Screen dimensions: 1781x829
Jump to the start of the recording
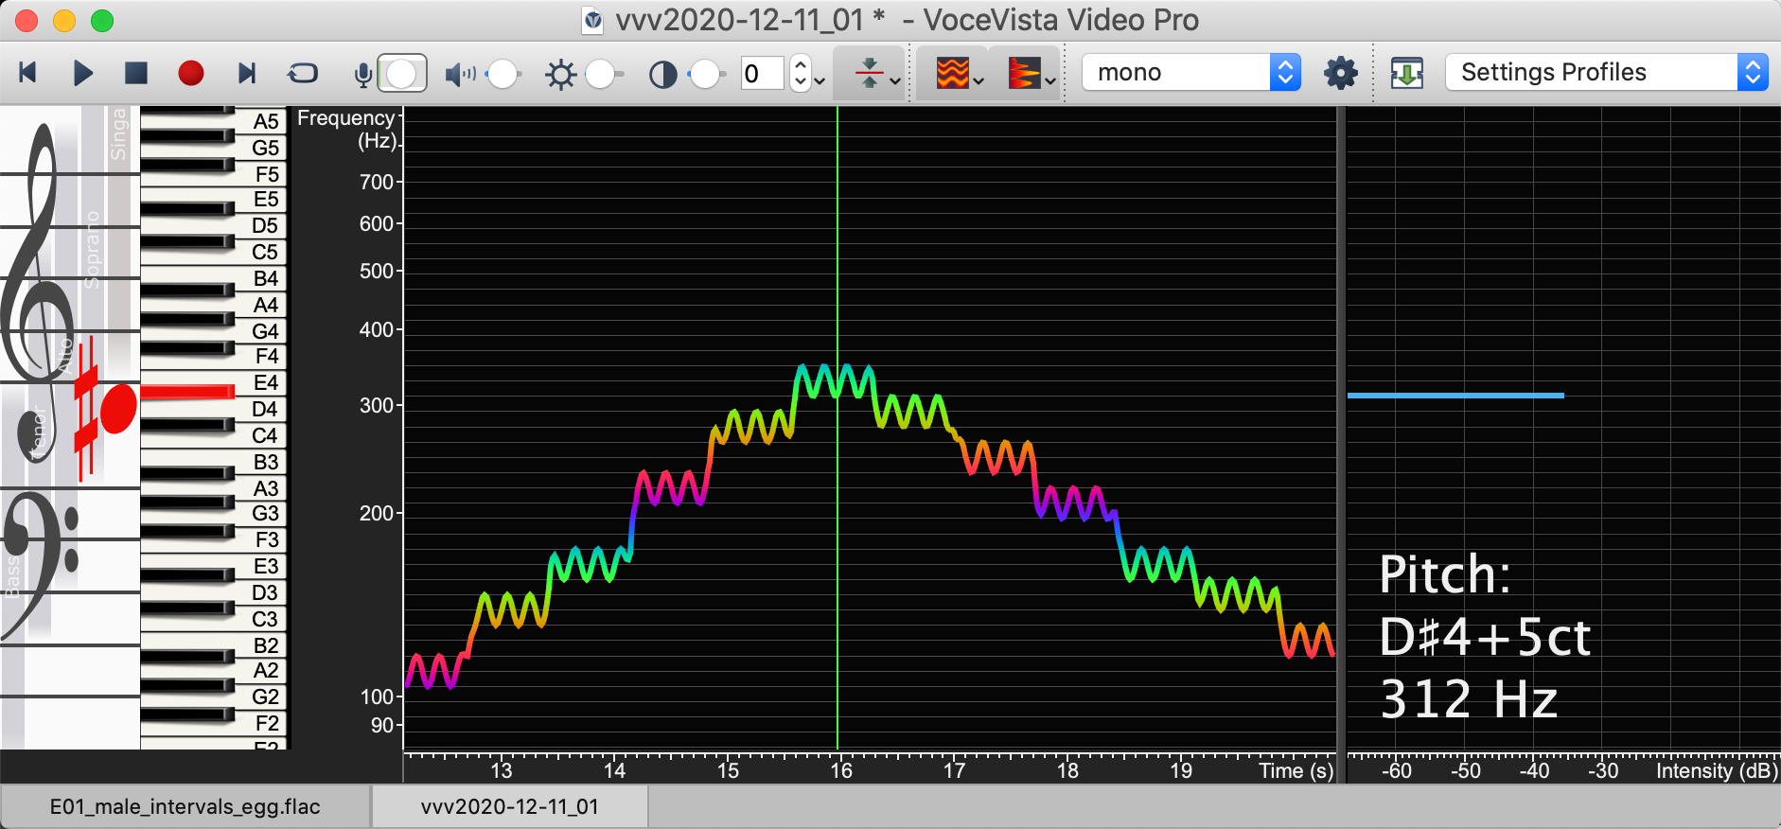point(28,73)
